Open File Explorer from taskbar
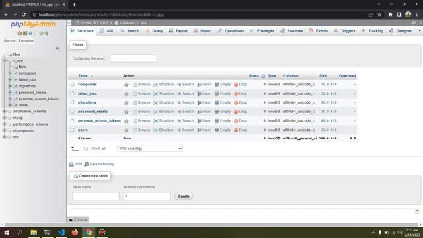This screenshot has width=423, height=238. 34,232
